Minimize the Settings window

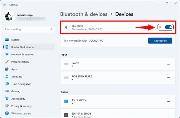click(159, 3)
